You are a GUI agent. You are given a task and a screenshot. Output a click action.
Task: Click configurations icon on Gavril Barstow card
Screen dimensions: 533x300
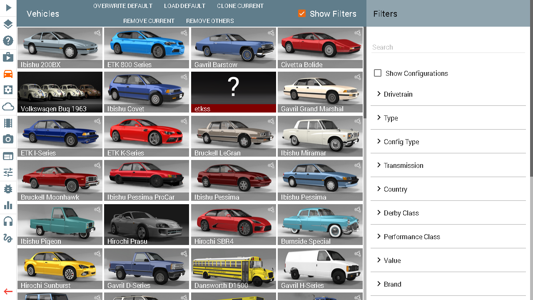(271, 32)
